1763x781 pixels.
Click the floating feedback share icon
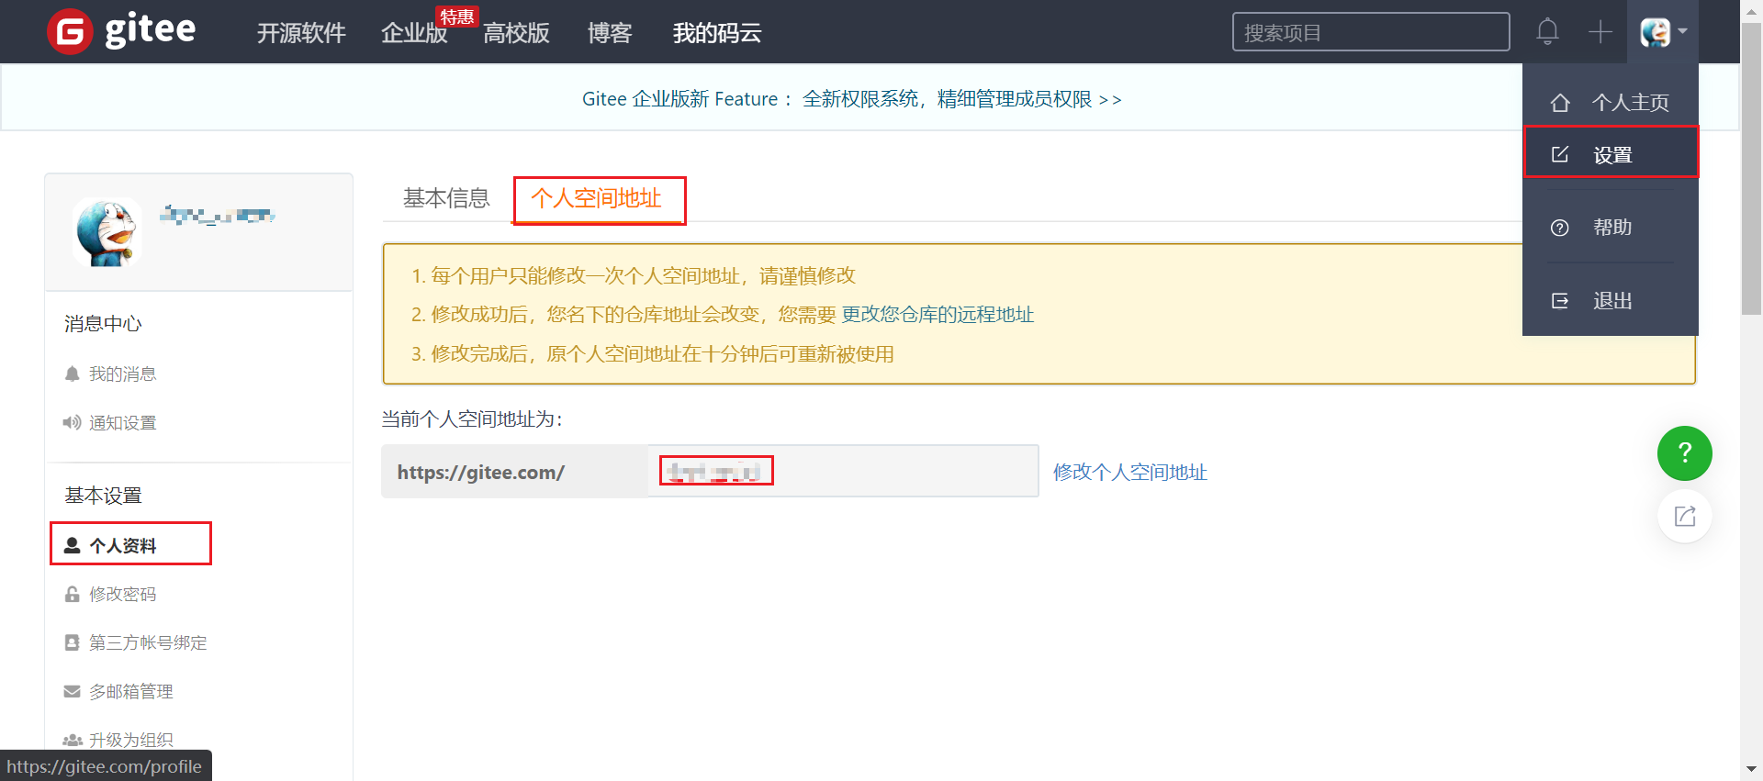[x=1684, y=516]
